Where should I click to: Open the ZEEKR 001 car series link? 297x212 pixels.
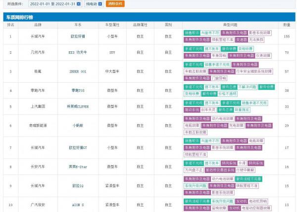click(x=78, y=71)
